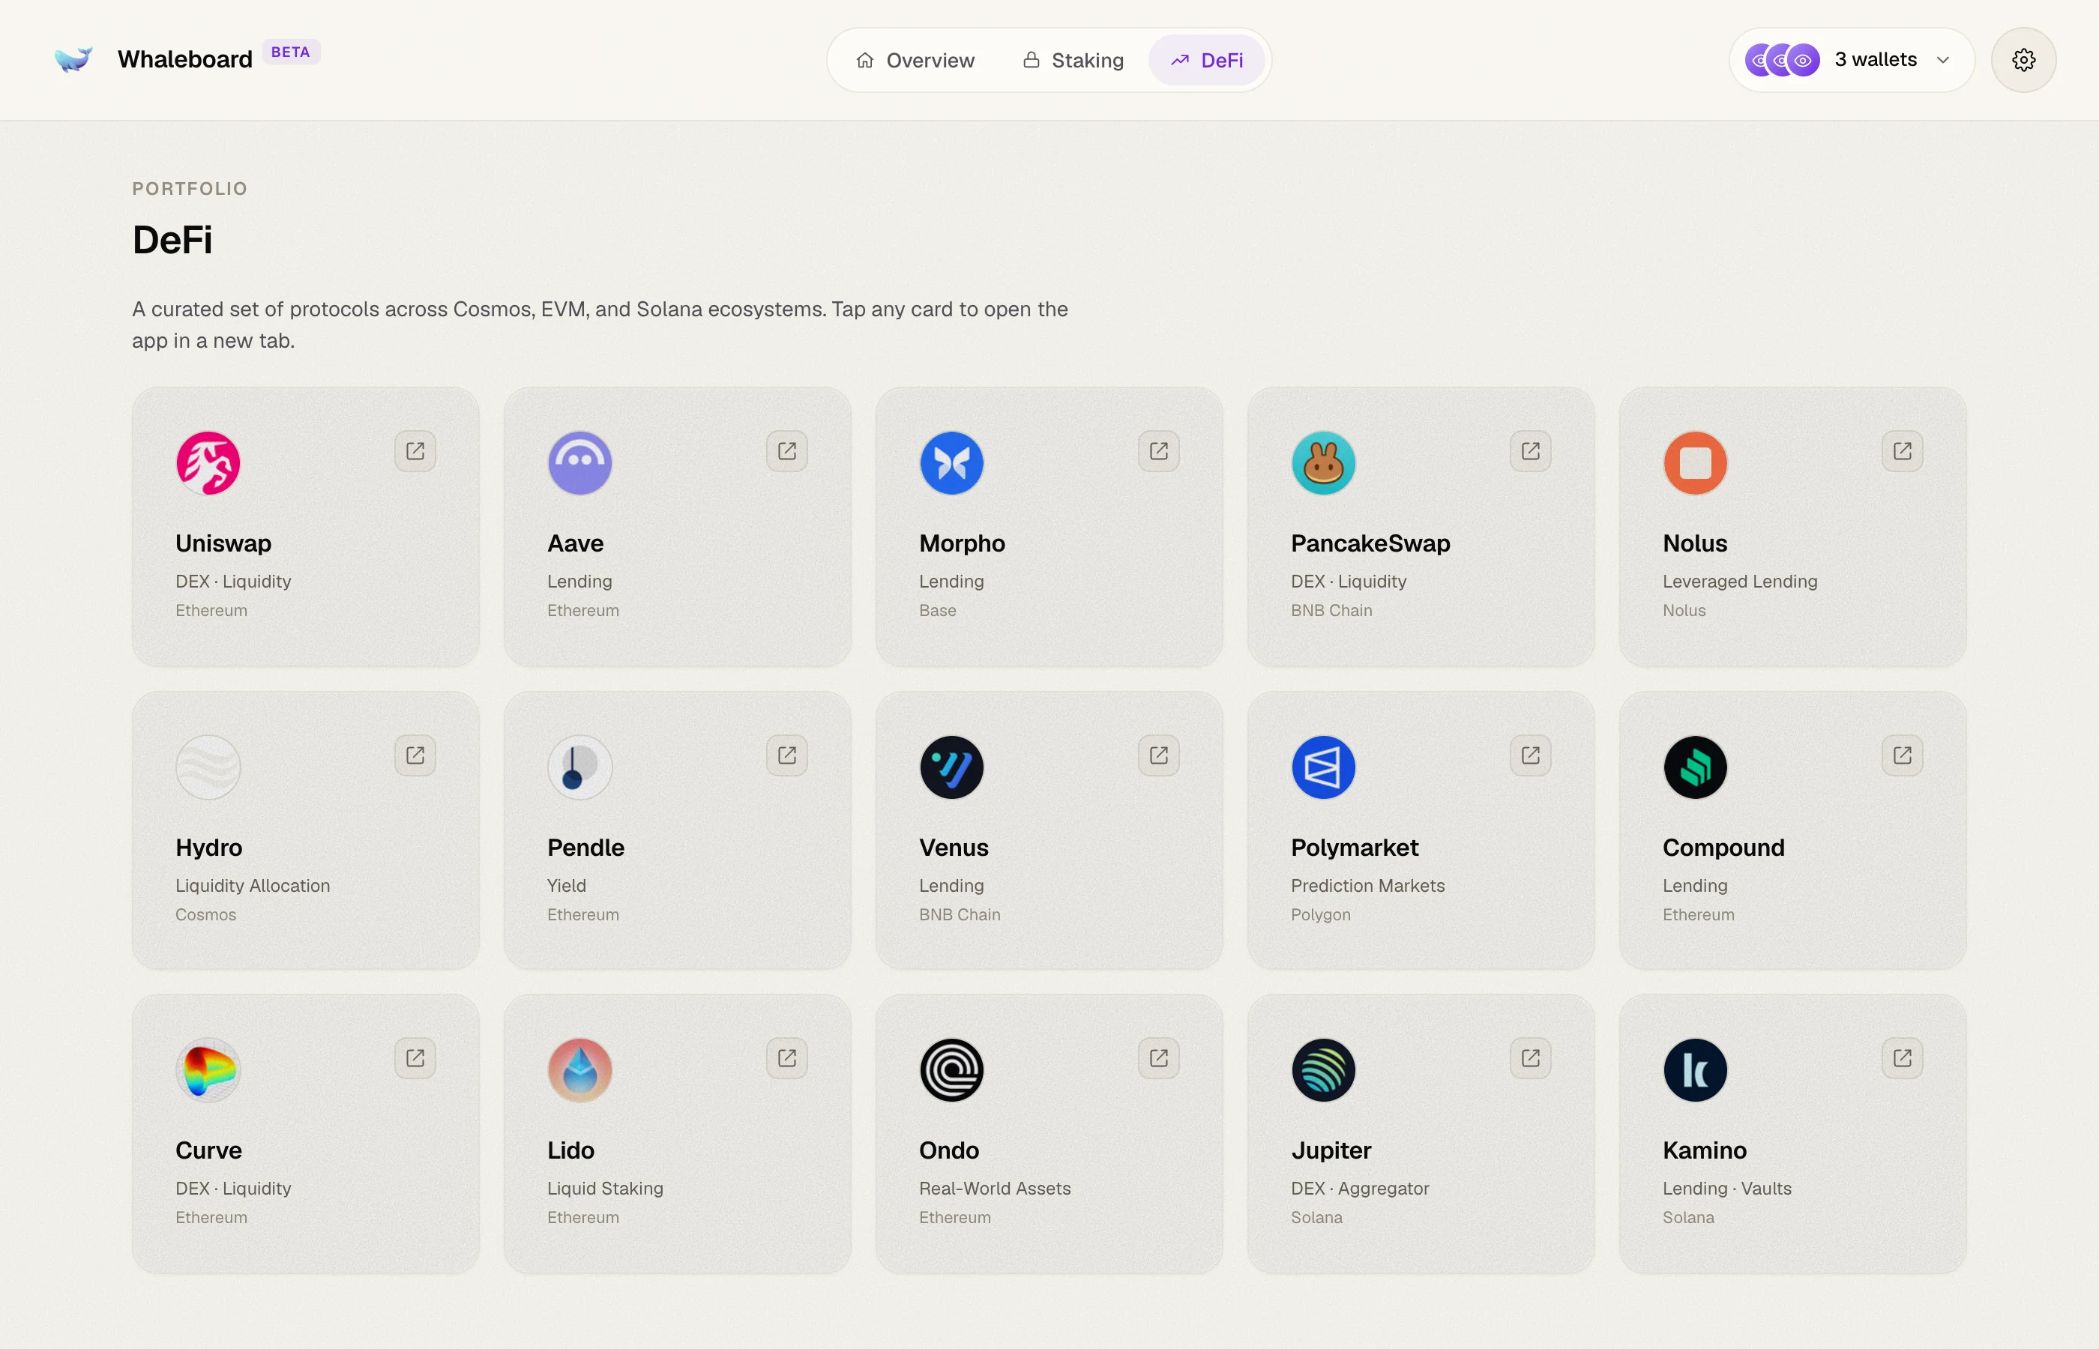Click the pink Uniswap unicorn logo
The height and width of the screenshot is (1349, 2099).
pyautogui.click(x=208, y=463)
